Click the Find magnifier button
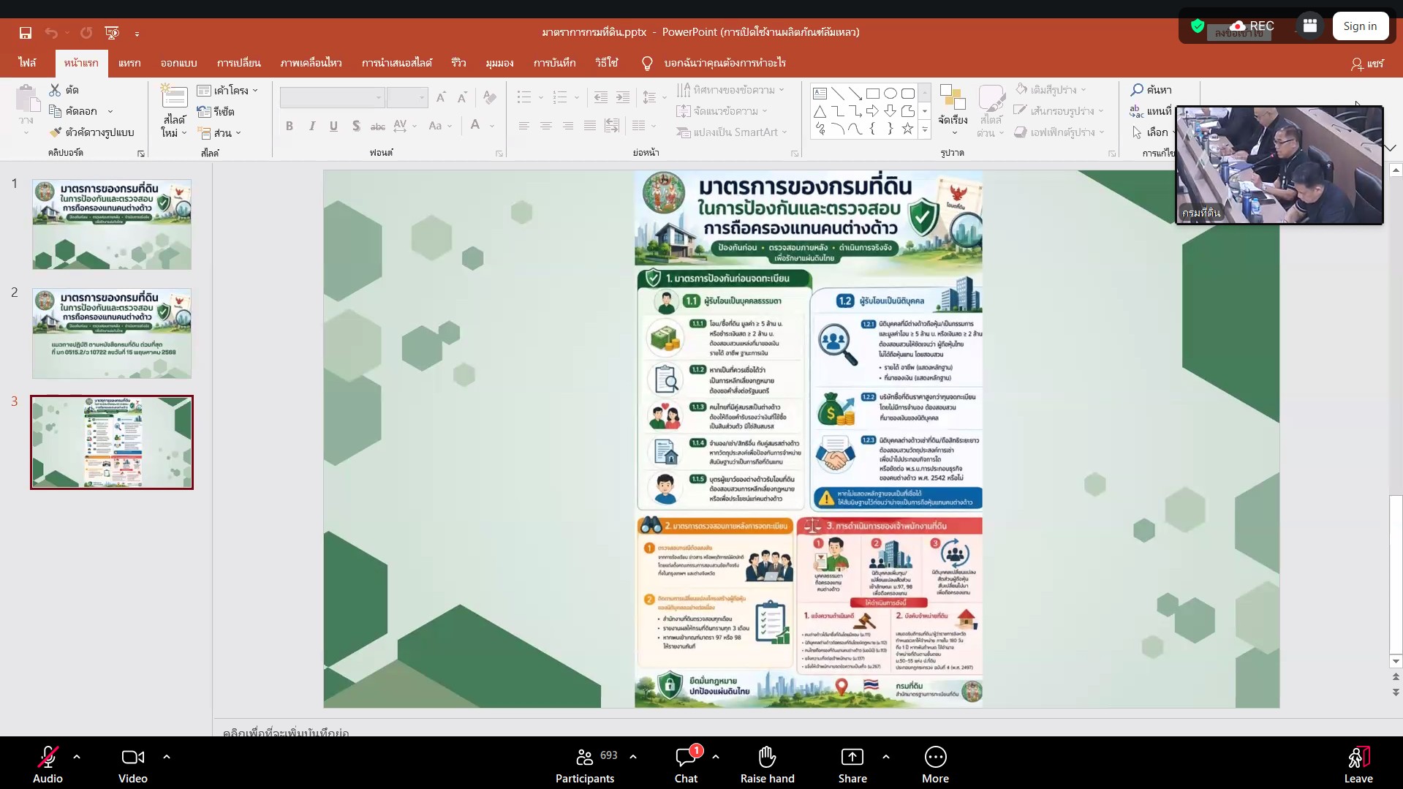 [1151, 89]
